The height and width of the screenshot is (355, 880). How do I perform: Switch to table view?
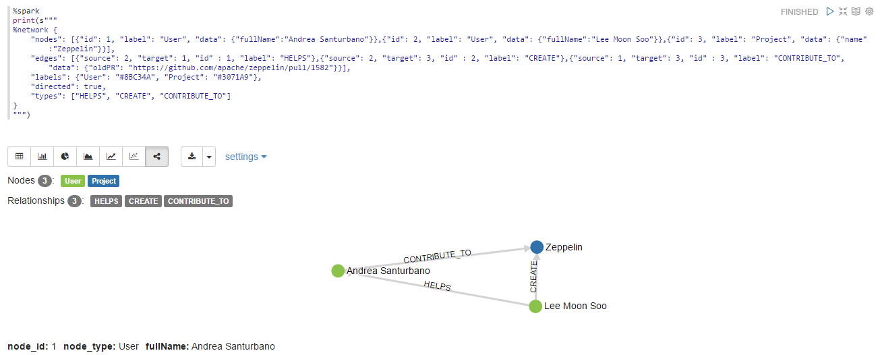(19, 157)
